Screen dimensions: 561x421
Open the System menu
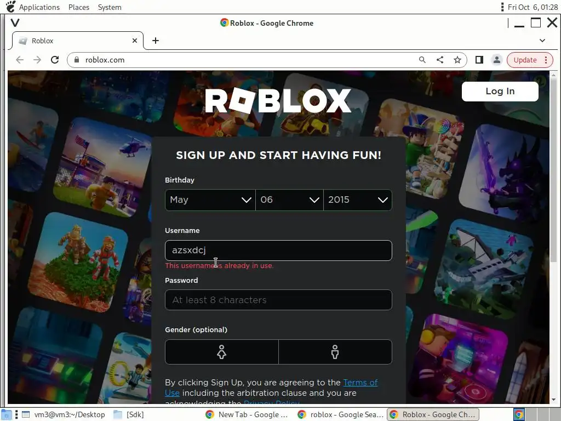click(x=110, y=7)
